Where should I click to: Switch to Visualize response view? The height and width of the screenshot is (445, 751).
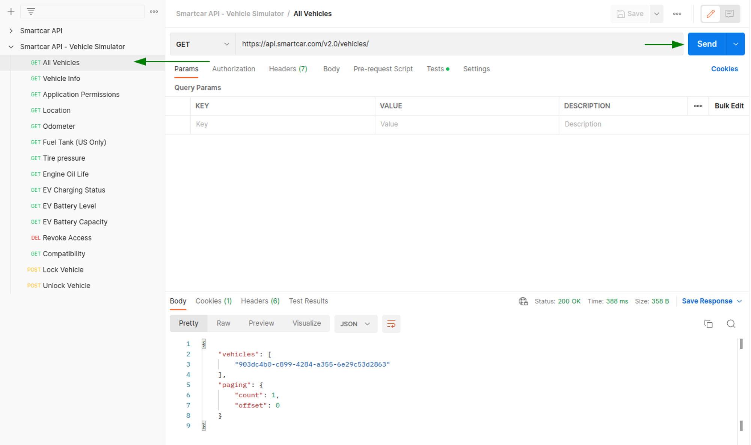[x=306, y=323]
